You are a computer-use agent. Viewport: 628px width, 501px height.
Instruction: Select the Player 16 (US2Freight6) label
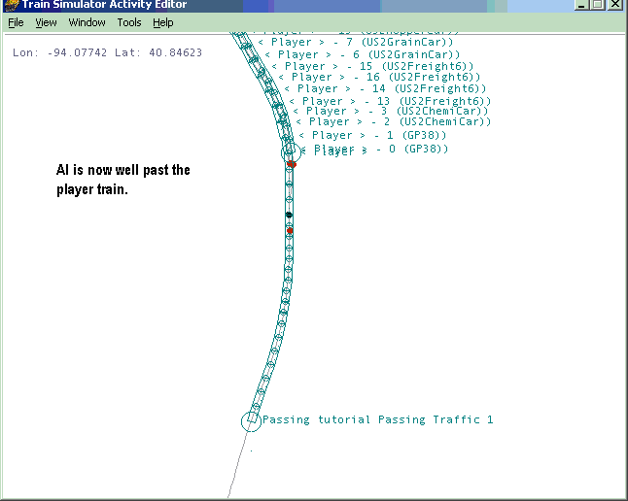click(379, 77)
